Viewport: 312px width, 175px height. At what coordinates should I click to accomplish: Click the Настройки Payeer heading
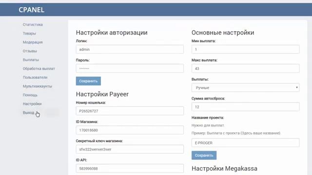click(102, 94)
